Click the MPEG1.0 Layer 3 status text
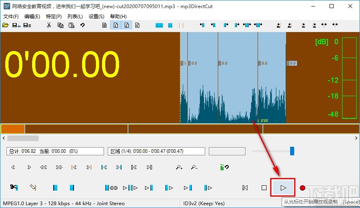Image resolution: width=360 pixels, height=208 pixels. [64, 204]
